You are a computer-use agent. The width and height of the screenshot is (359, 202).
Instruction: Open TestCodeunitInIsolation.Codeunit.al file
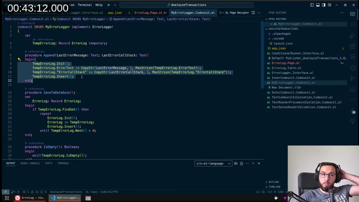pyautogui.click(x=302, y=97)
